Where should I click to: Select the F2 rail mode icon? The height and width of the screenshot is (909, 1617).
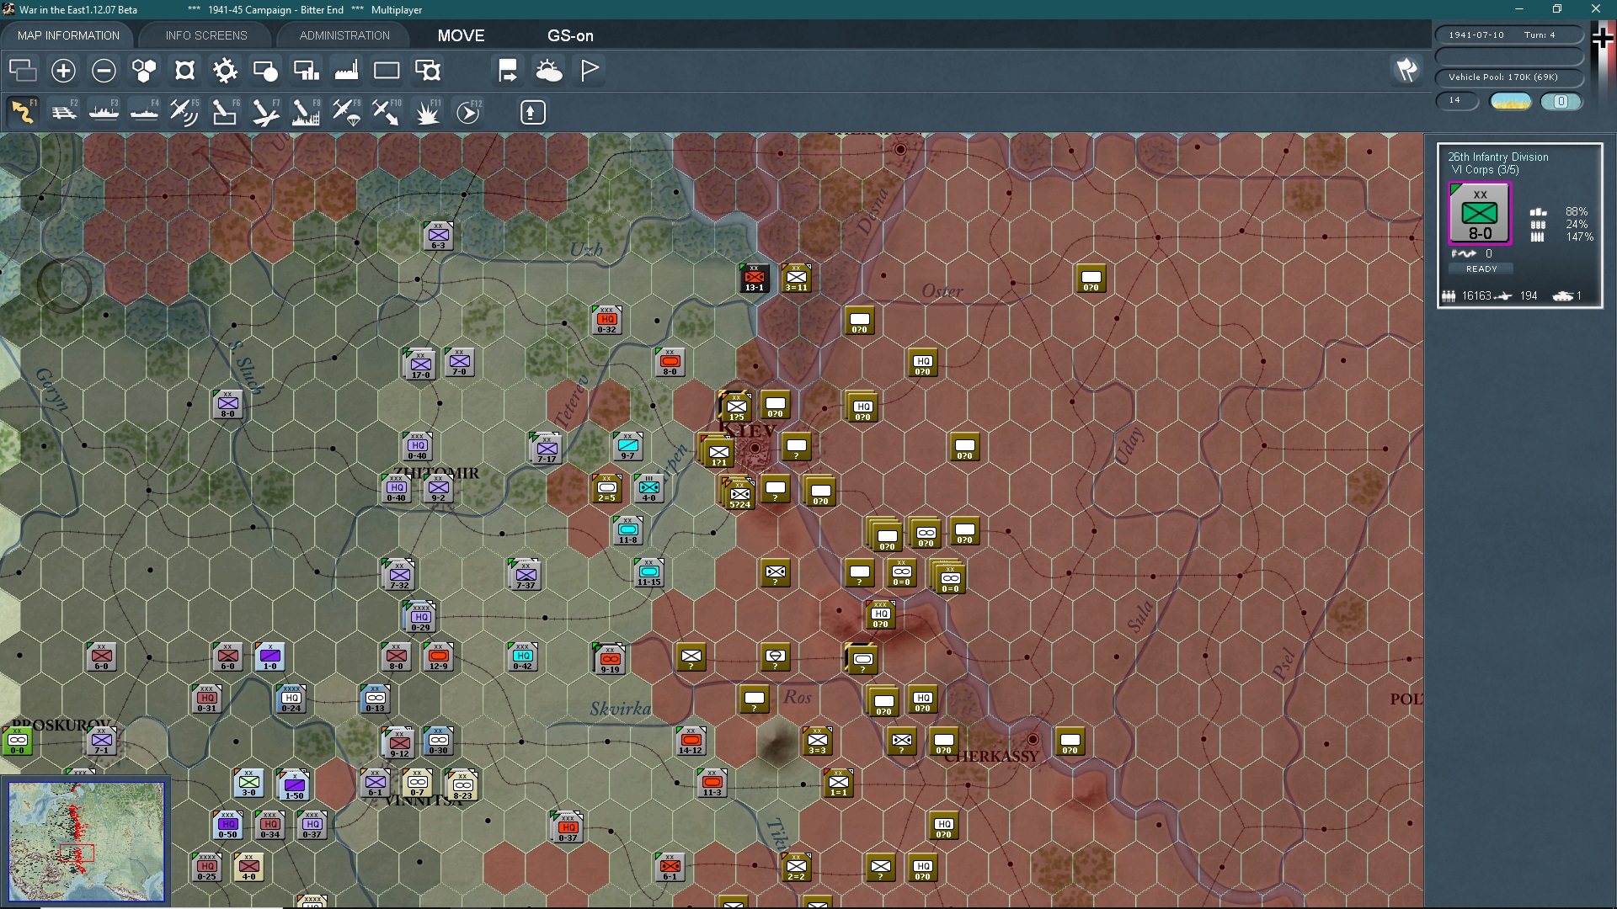coord(63,112)
